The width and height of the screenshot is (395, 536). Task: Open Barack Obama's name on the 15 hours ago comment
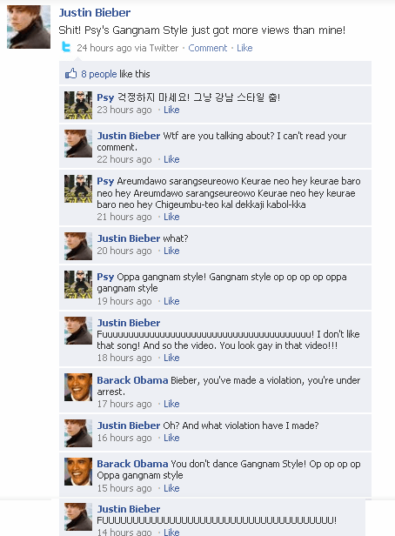click(x=132, y=464)
